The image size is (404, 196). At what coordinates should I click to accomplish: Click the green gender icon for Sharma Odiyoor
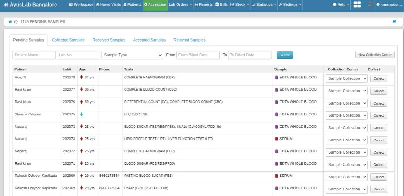click(82, 114)
